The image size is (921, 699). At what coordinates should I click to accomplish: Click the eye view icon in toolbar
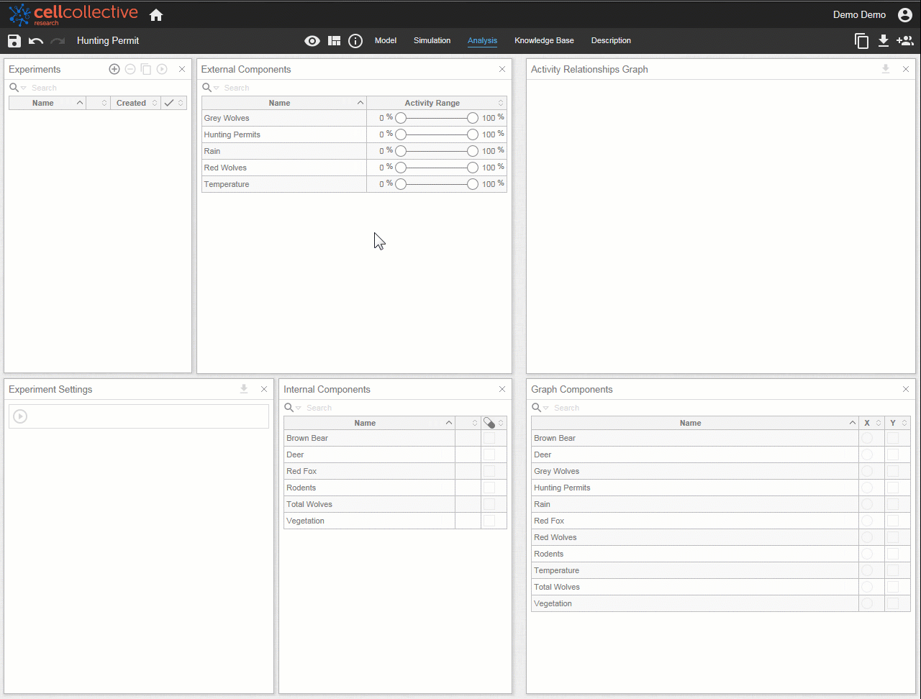312,41
